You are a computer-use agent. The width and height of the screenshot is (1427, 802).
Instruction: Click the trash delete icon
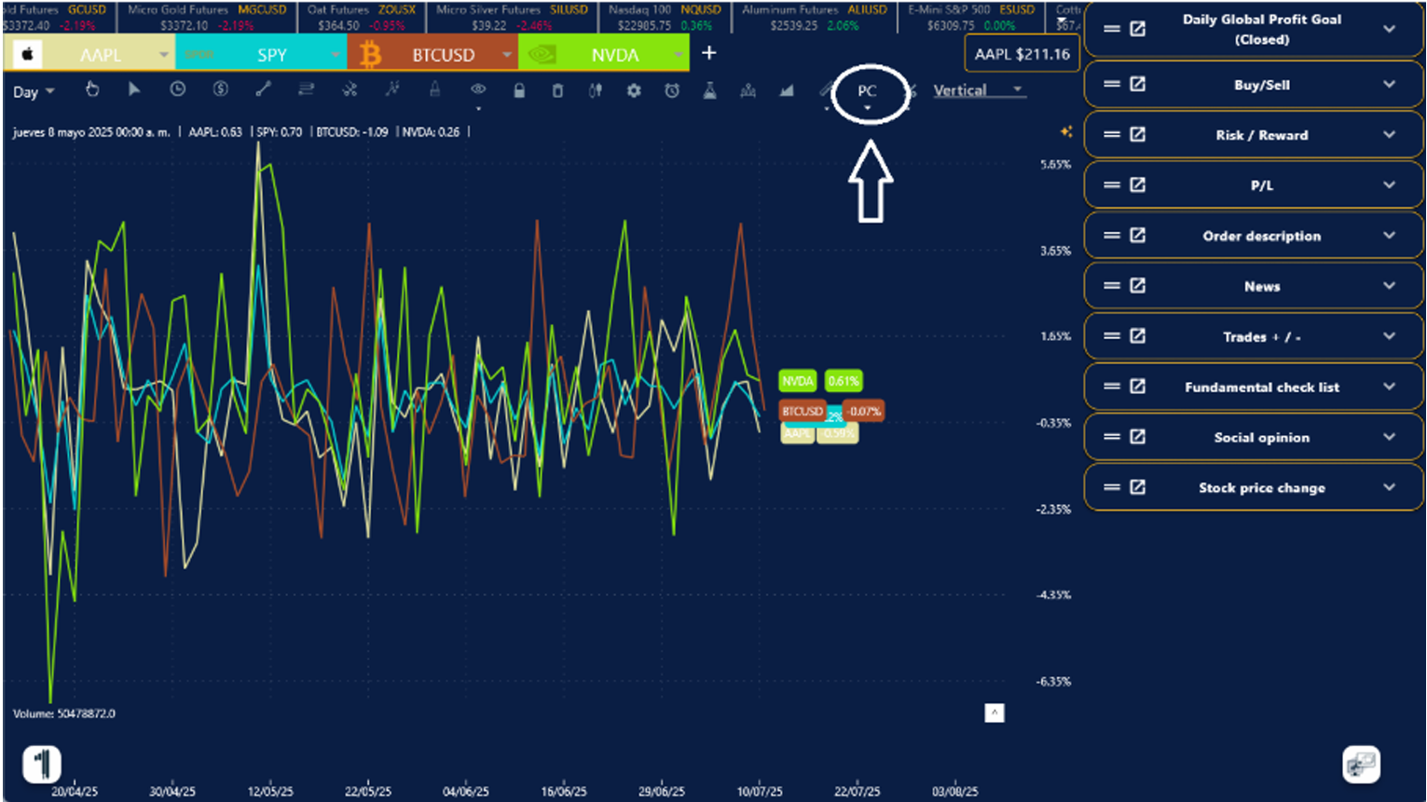(x=557, y=90)
